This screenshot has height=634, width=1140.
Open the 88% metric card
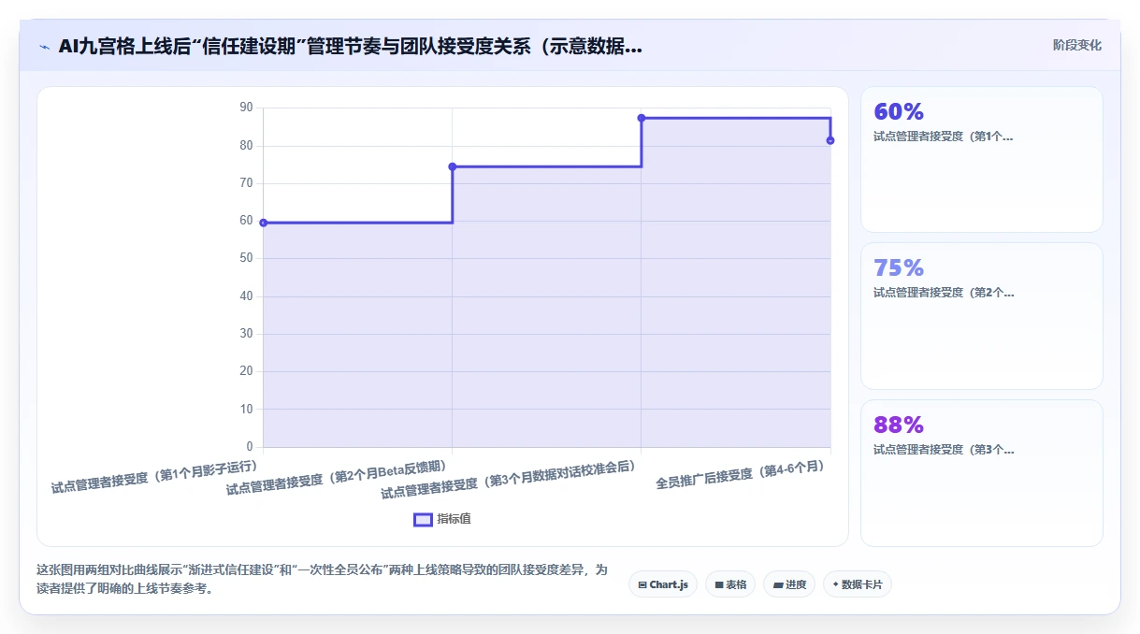[x=982, y=473]
